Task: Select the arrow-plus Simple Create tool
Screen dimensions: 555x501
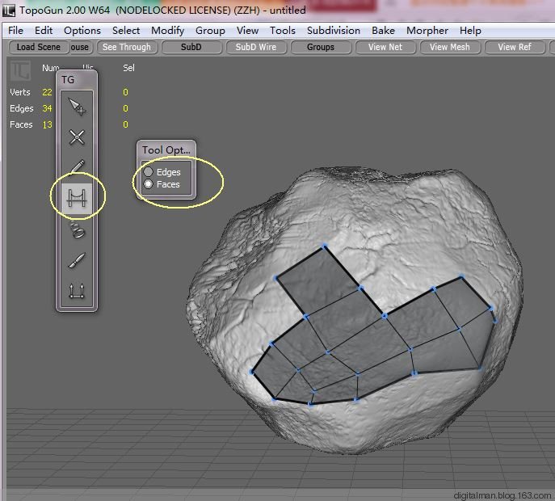Action: click(77, 107)
